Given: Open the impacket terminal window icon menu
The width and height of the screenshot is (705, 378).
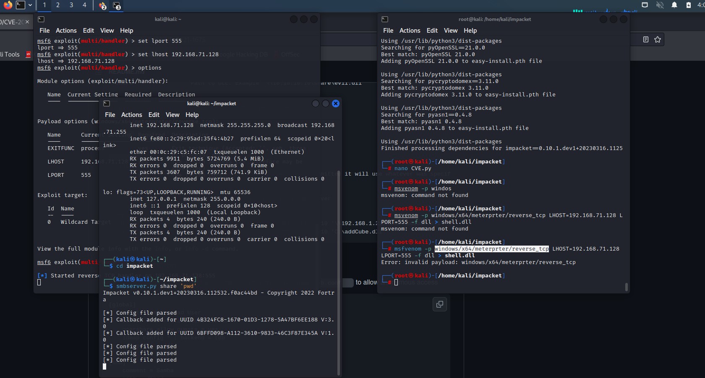Looking at the screenshot, I should [x=107, y=104].
